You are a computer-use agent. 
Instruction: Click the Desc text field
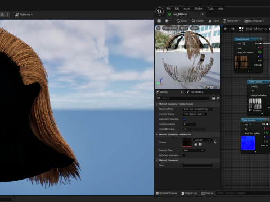[x=197, y=166]
